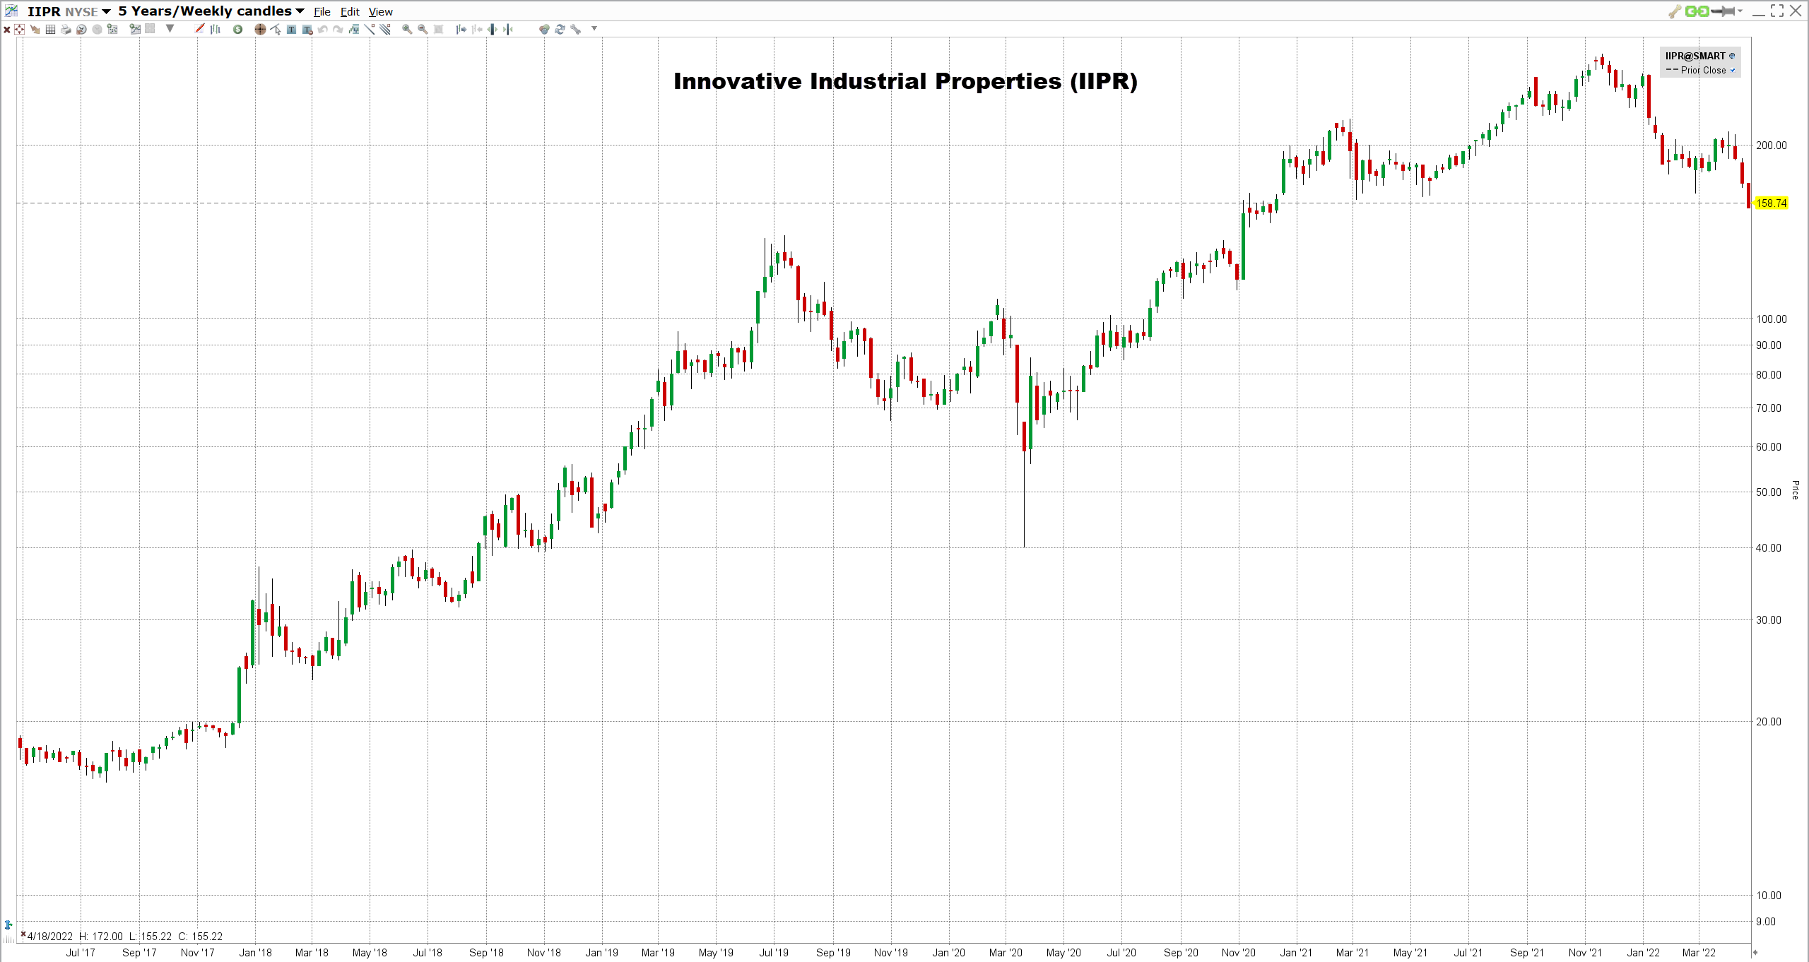Uncheck the Prior Close checkbox
The width and height of the screenshot is (1809, 962).
click(x=1732, y=70)
